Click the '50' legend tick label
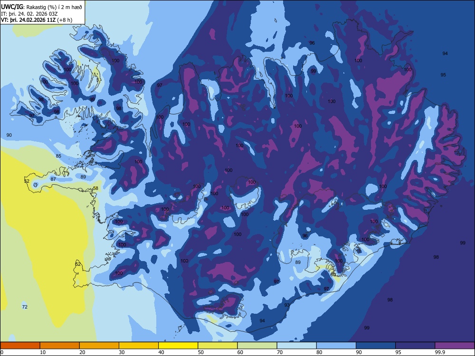 [201, 352]
